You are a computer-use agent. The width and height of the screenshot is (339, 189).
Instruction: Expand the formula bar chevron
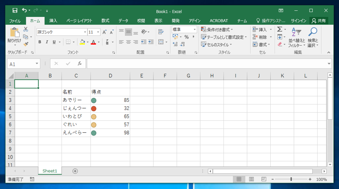(329, 63)
